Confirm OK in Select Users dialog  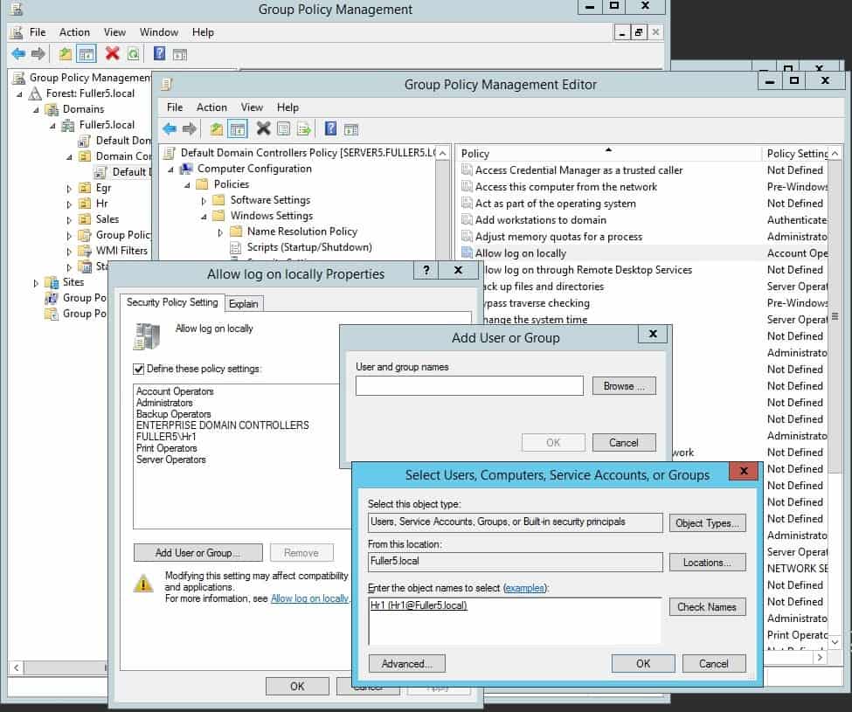pos(643,664)
